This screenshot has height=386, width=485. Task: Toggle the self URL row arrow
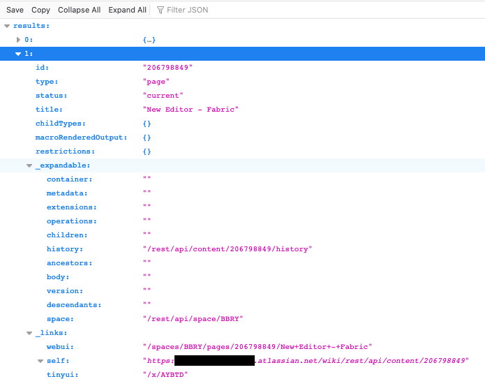40,361
